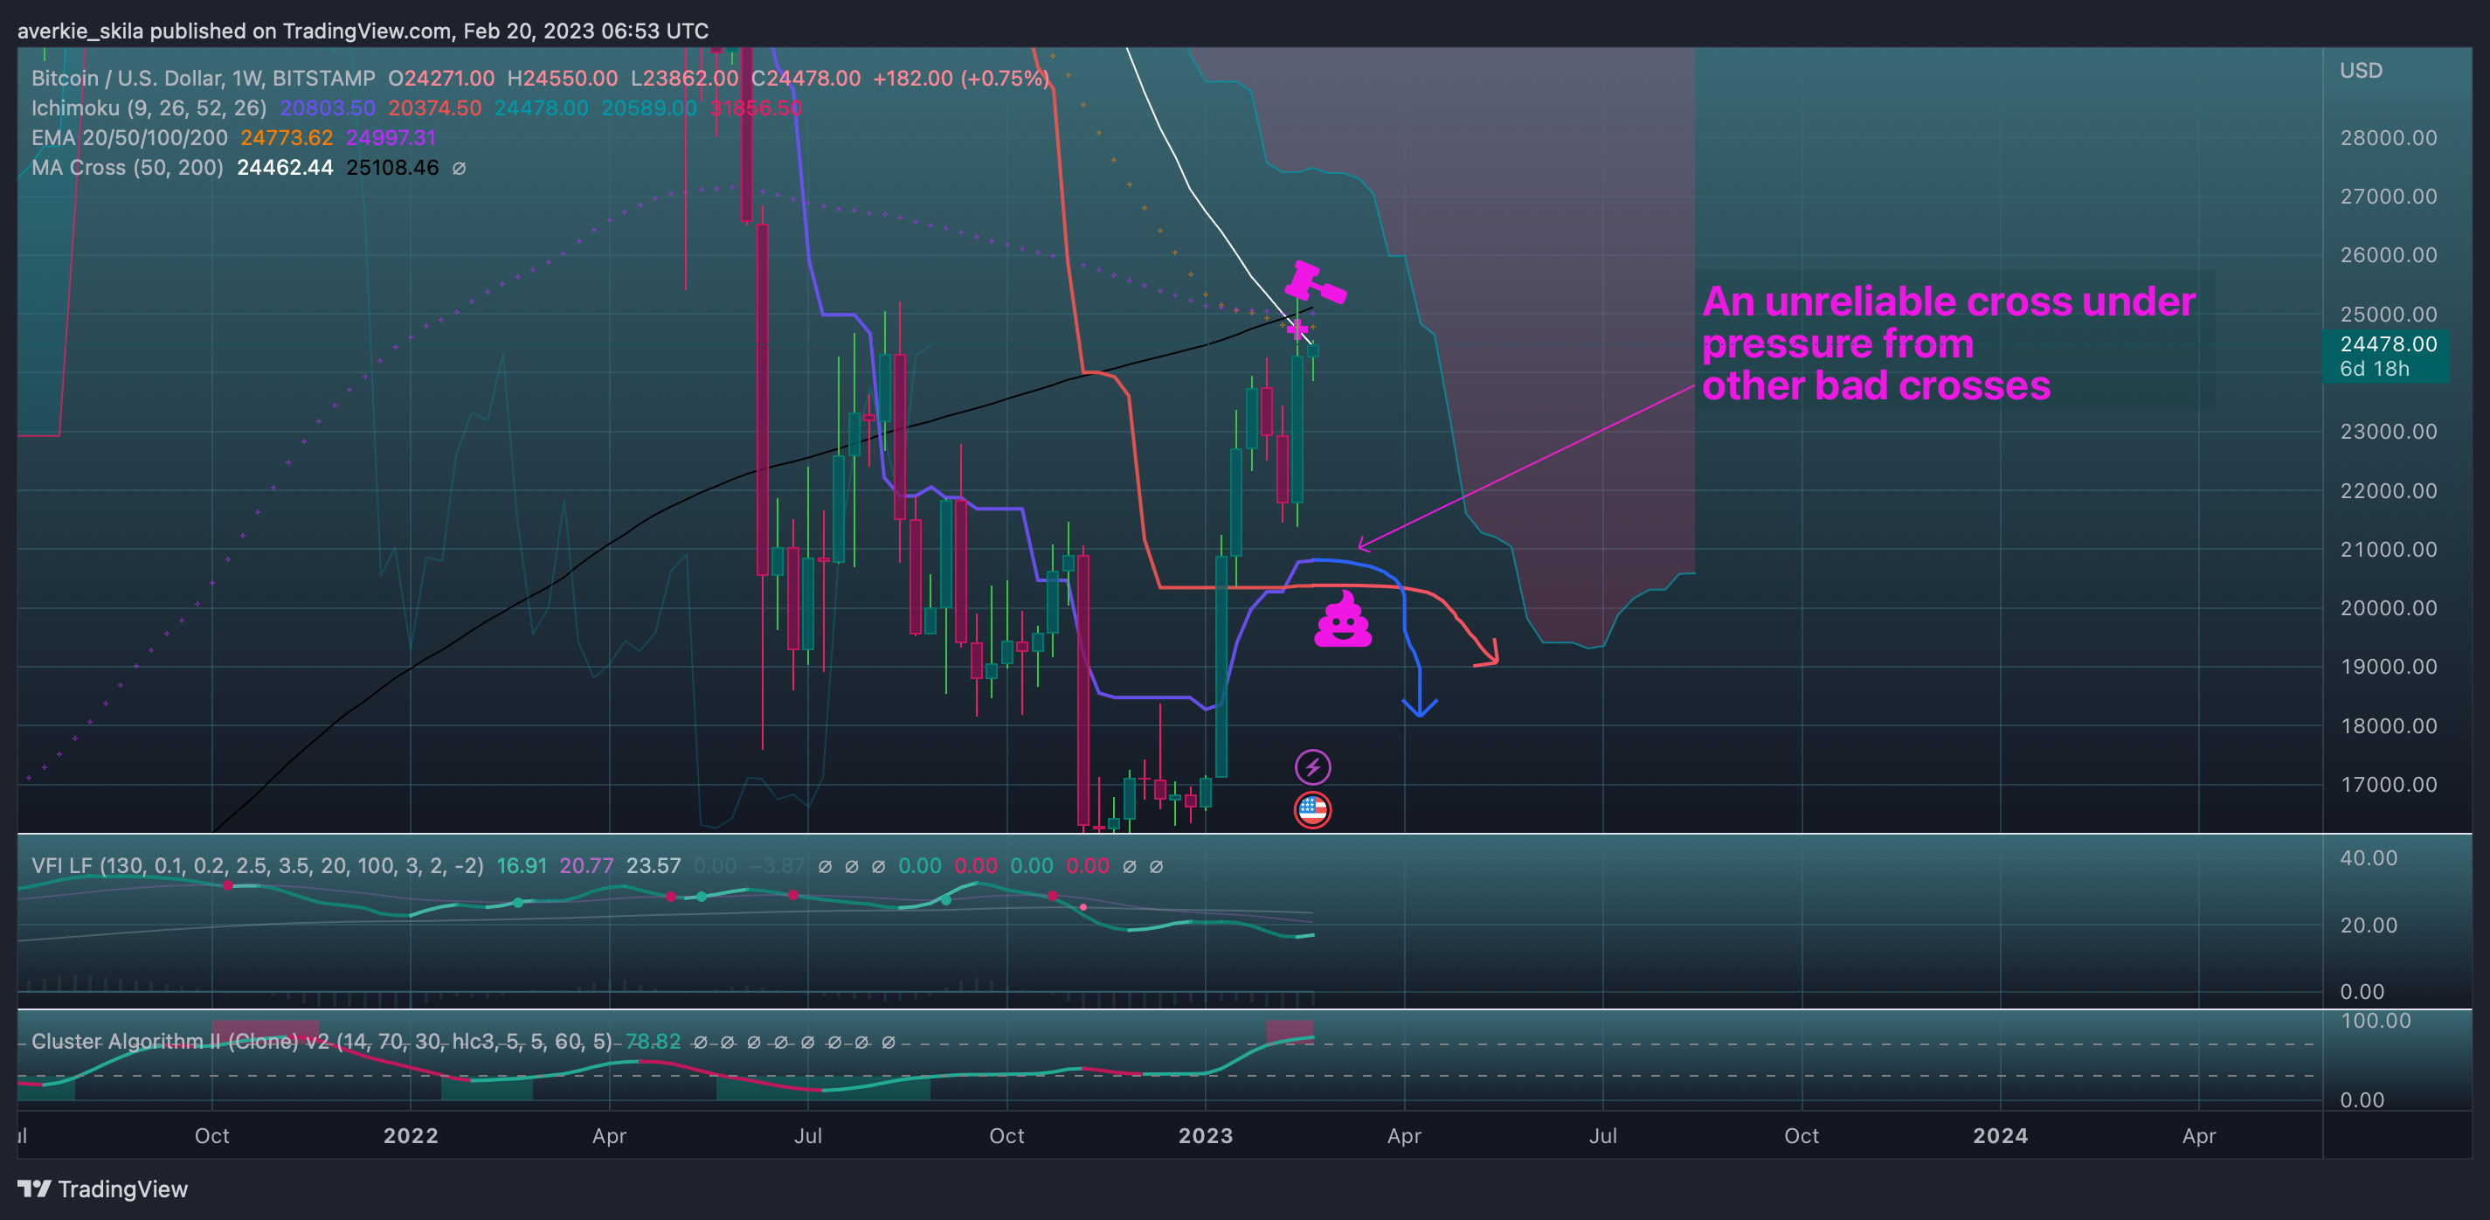
Task: Open the purple lightning bolt event marker
Action: [1312, 767]
